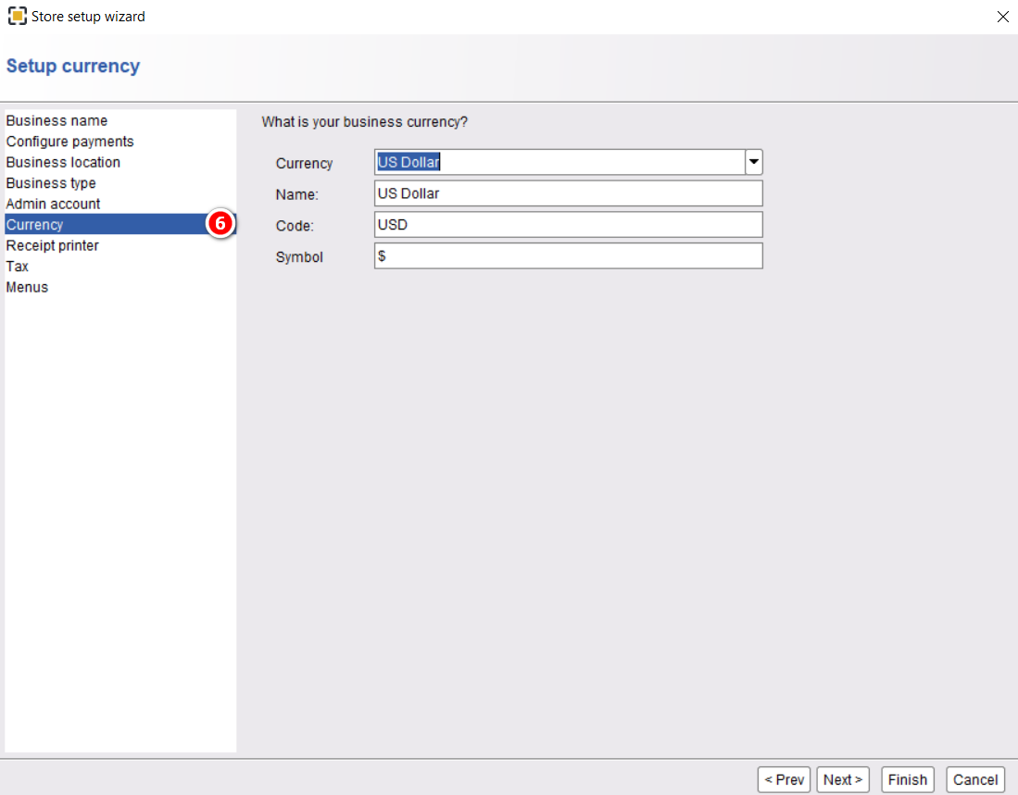Select Admin account step in sidebar
The image size is (1018, 795).
[120, 204]
